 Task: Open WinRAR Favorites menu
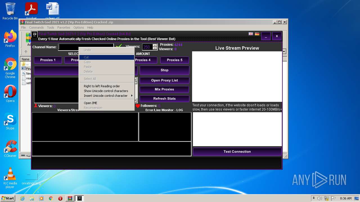click(64, 27)
